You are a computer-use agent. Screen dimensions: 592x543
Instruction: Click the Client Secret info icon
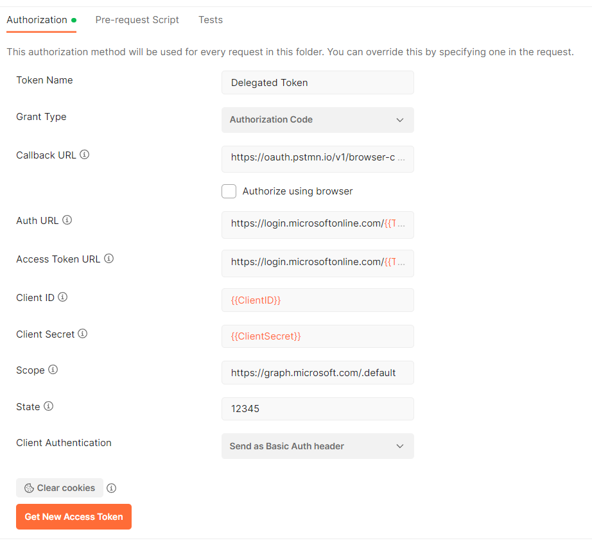[83, 334]
